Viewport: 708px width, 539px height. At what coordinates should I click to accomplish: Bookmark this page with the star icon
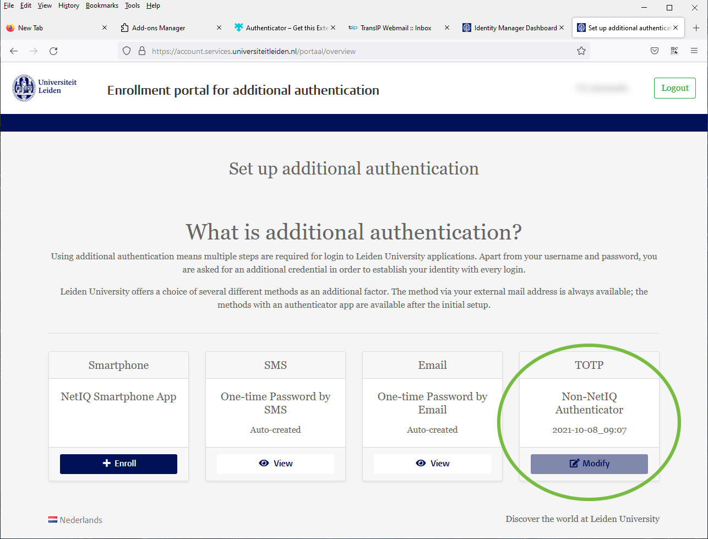click(x=581, y=51)
